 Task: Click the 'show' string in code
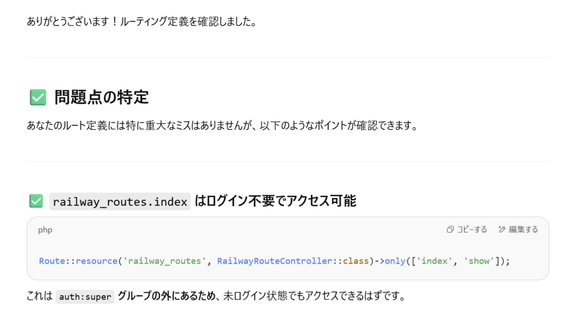[479, 261]
